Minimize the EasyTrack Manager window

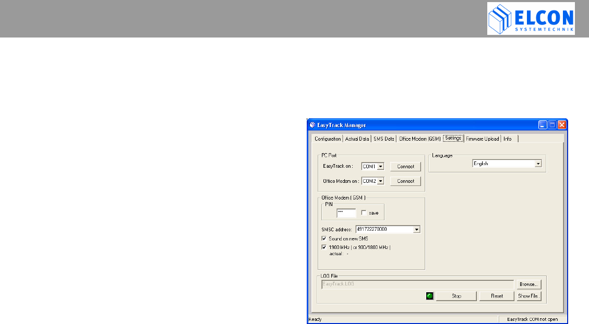pyautogui.click(x=543, y=125)
